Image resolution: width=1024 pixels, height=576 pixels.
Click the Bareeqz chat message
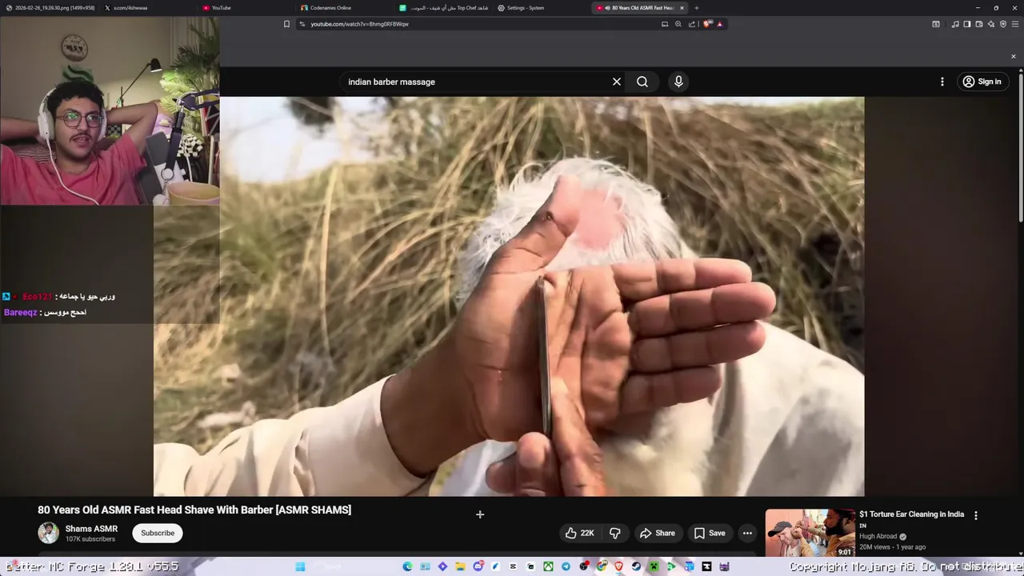[45, 312]
